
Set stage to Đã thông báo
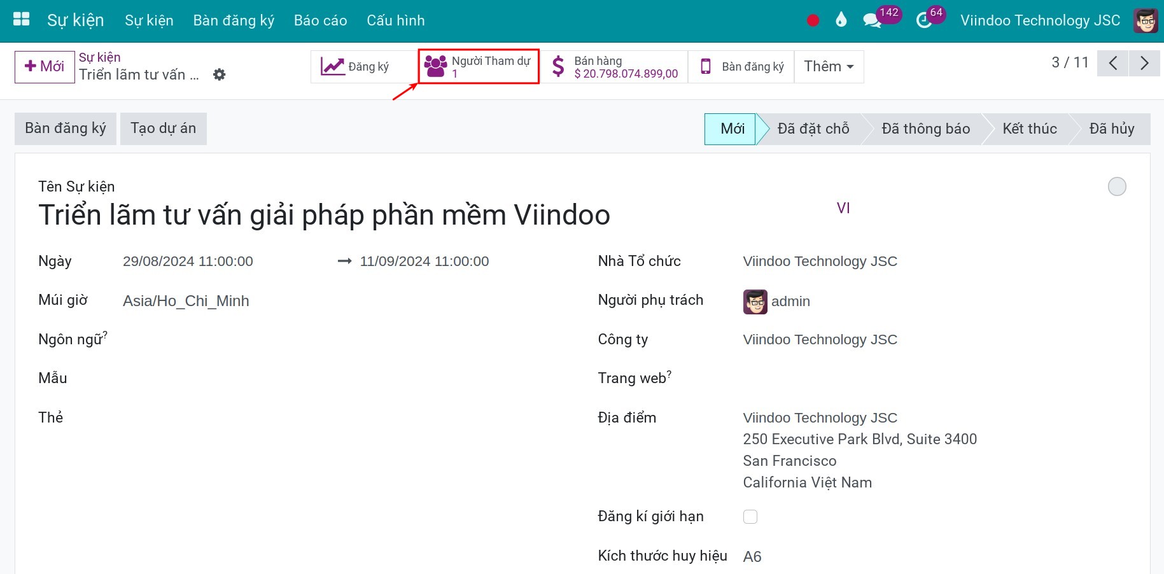[925, 129]
